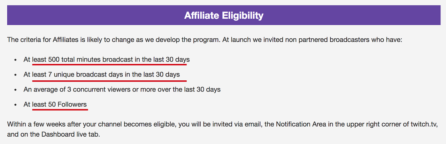Click the bullet dot before "50 Followers"
The width and height of the screenshot is (446, 144).
tap(15, 104)
